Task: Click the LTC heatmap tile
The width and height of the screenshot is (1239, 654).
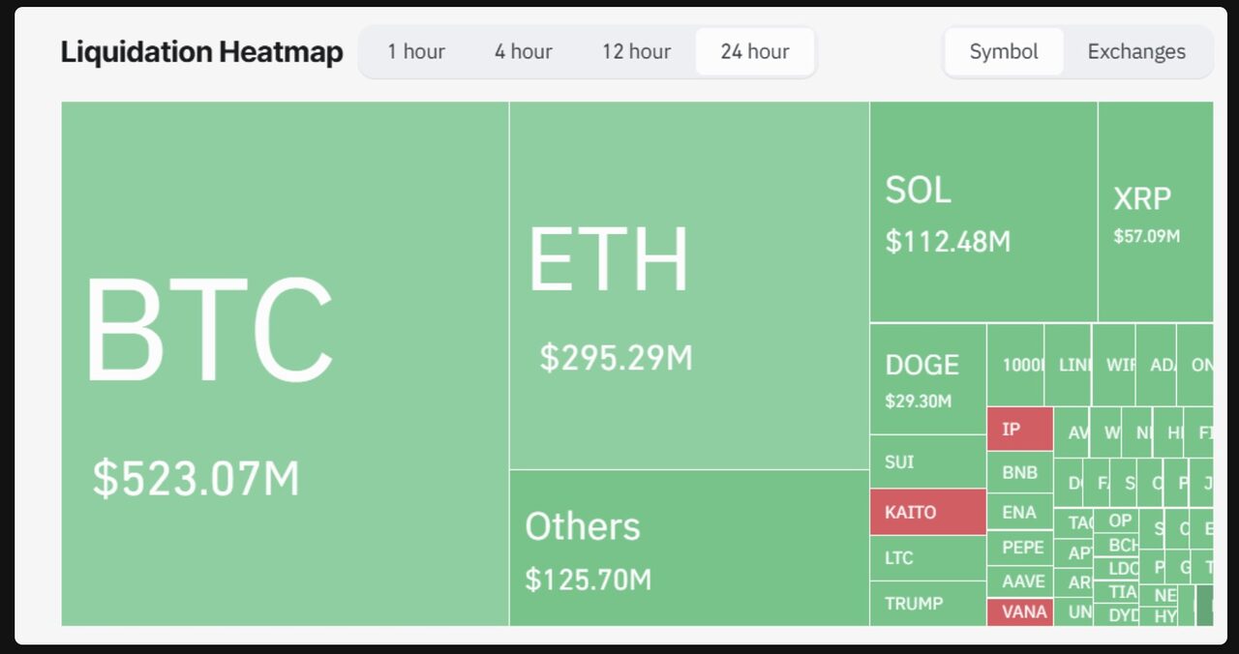Action: [x=927, y=557]
